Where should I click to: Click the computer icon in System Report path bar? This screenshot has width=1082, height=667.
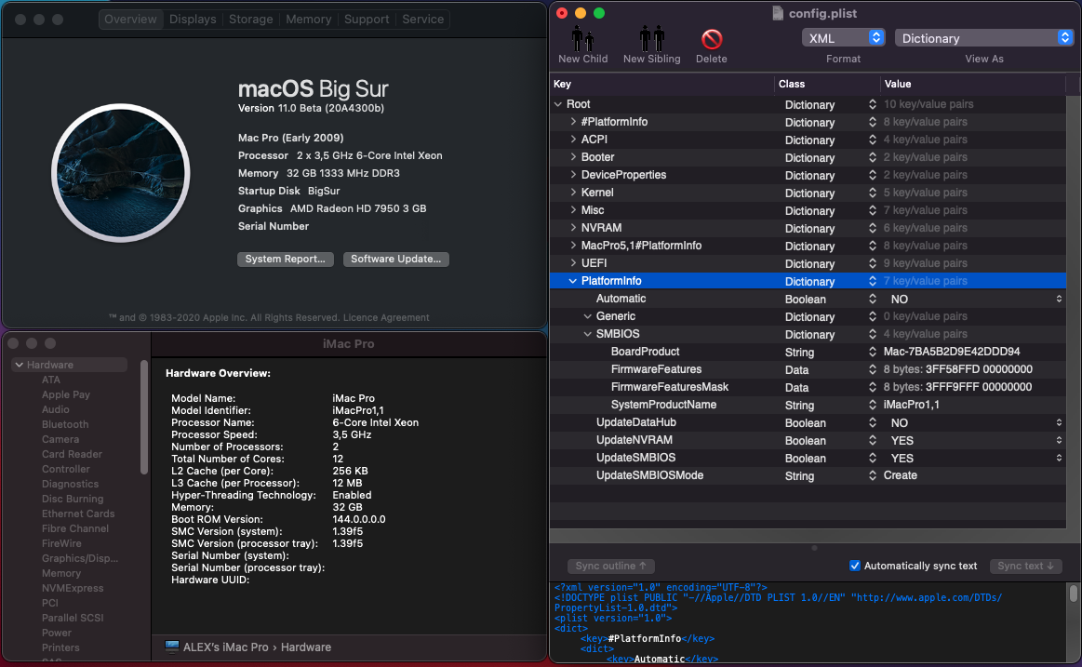(x=172, y=647)
